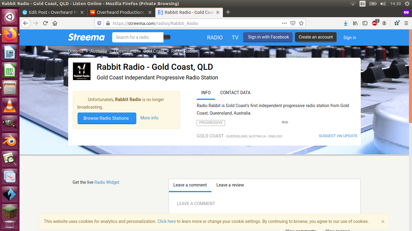Viewport: 412px width, 231px height.
Task: Select the Leave a review tab
Action: (x=230, y=185)
